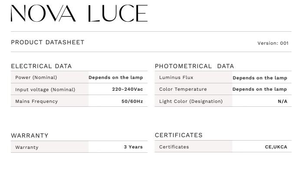This screenshot has height=194, width=300.
Task: Click the 50/60Hz value
Action: pyautogui.click(x=132, y=101)
